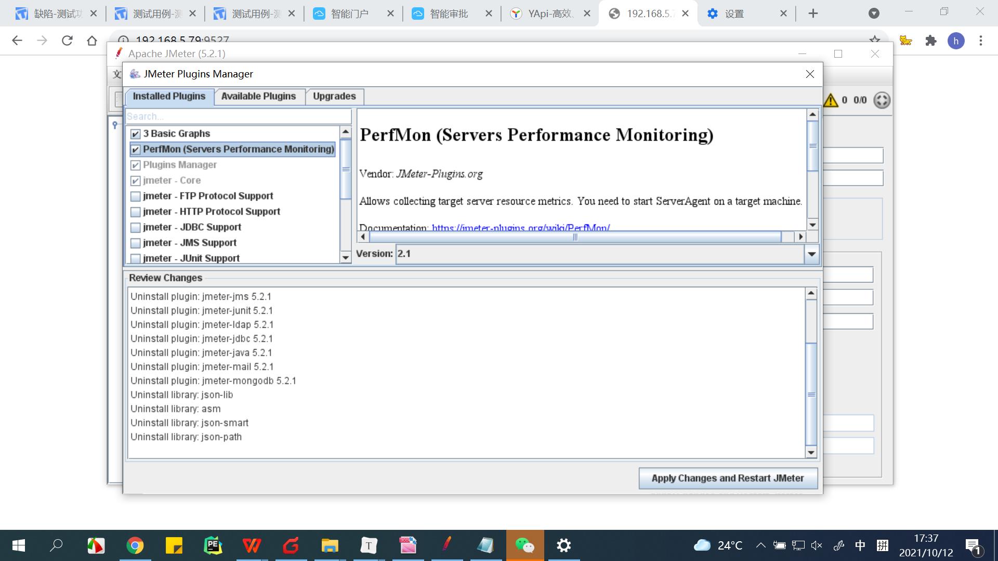
Task: Click the Apache JMeter feather title icon
Action: 119,54
